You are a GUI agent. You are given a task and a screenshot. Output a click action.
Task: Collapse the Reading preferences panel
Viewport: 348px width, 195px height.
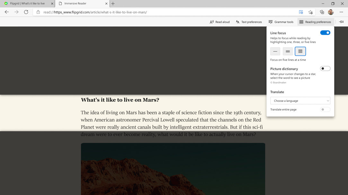pos(315,22)
